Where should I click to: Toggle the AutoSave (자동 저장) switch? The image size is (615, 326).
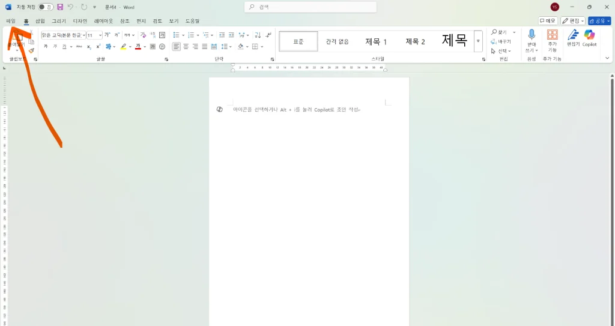(46, 7)
